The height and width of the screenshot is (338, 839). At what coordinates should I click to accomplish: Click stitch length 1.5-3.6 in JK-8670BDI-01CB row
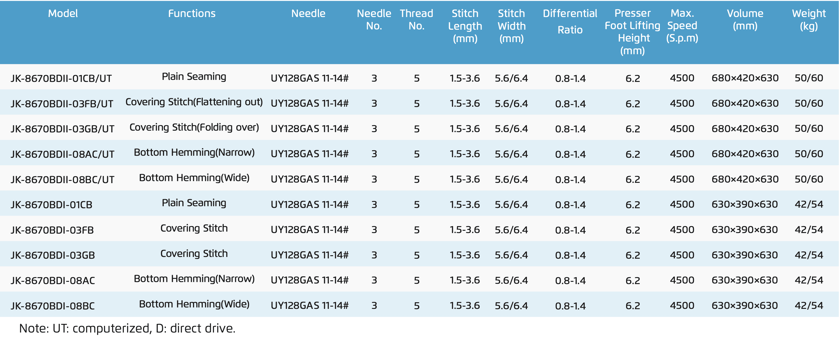pyautogui.click(x=465, y=205)
